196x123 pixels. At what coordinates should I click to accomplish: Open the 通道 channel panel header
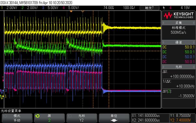click(x=178, y=42)
